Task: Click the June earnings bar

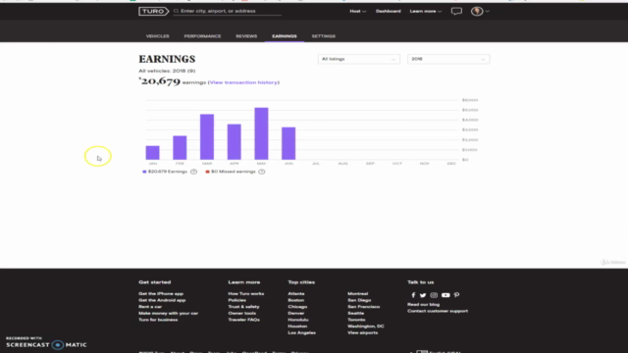Action: [x=288, y=144]
